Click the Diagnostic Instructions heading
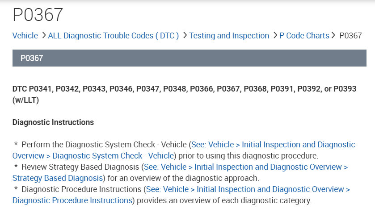This screenshot has height=217, width=375. point(53,122)
